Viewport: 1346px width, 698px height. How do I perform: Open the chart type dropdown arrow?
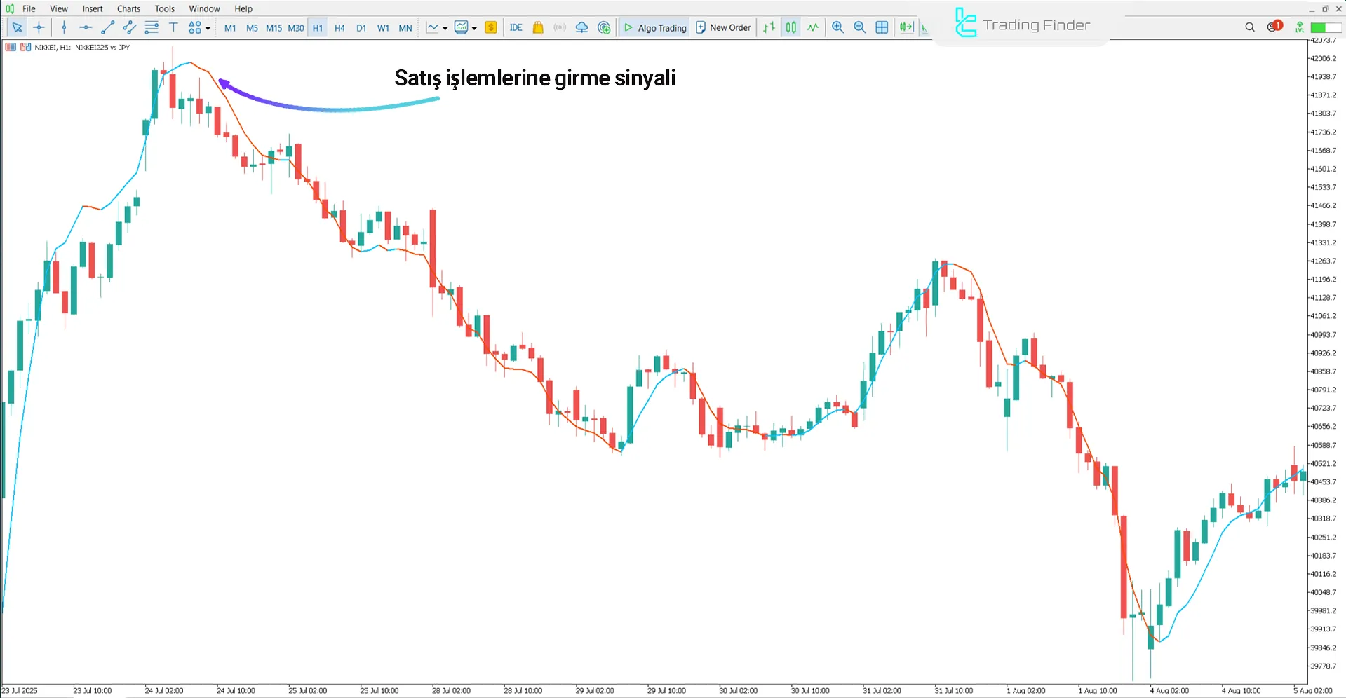click(x=444, y=28)
